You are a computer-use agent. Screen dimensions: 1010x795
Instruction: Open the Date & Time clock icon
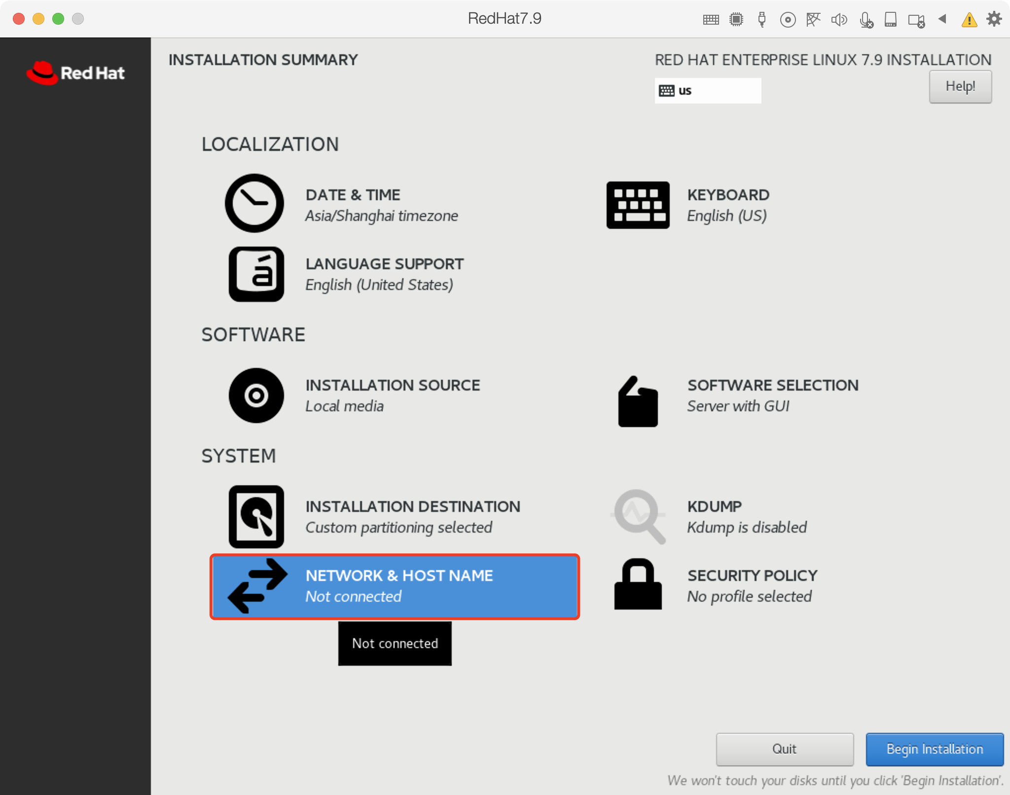[254, 203]
